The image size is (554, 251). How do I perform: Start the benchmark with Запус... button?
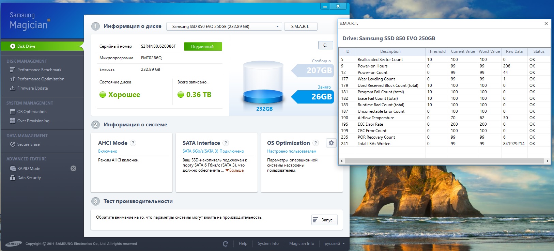(324, 220)
